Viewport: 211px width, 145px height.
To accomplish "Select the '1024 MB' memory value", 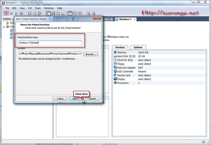I will pyautogui.click(x=143, y=53).
